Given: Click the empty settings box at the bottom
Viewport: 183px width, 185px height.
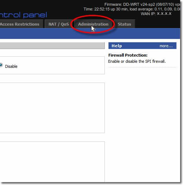Looking at the screenshot, I should click(52, 162).
